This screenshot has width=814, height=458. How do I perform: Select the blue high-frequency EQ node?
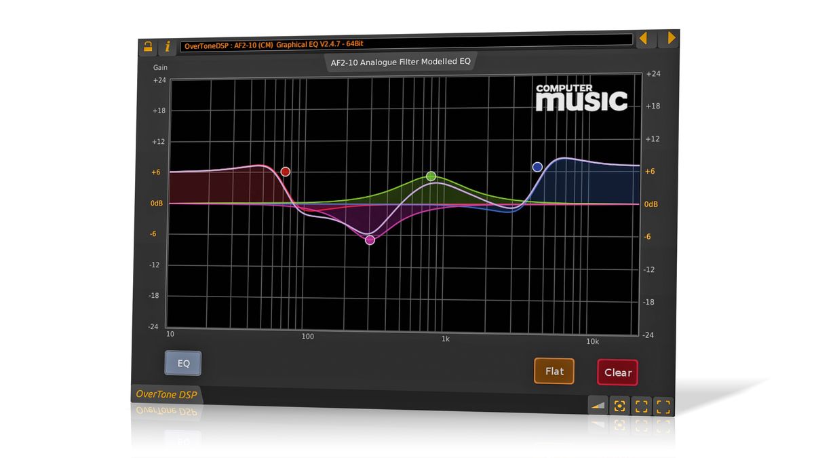point(537,166)
